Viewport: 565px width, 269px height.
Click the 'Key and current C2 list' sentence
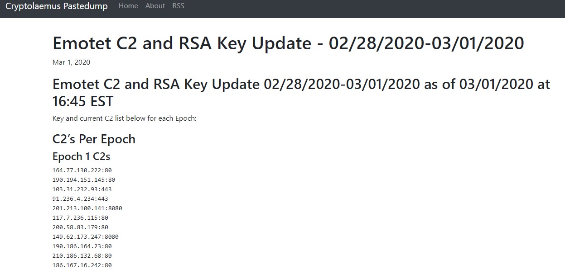[124, 119]
